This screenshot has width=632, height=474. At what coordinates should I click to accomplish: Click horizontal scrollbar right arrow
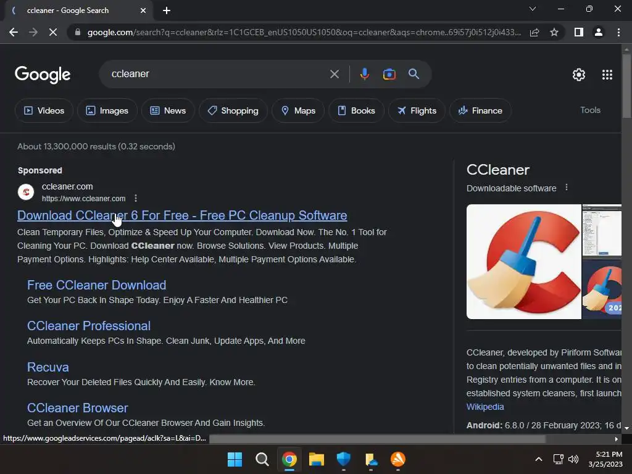tap(616, 439)
